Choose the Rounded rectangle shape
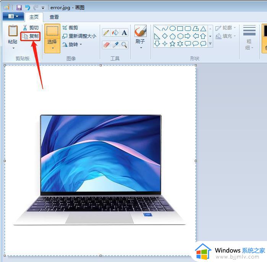267x262 pixels. (188, 28)
